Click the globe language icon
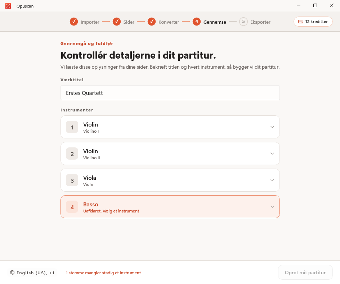Viewport: 340px width, 284px height. click(x=12, y=272)
